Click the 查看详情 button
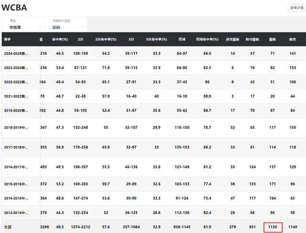This screenshot has width=306, height=233. tap(296, 8)
